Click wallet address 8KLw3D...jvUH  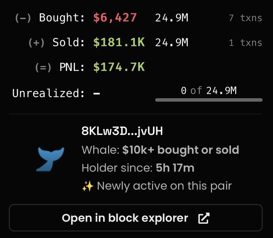(x=122, y=132)
